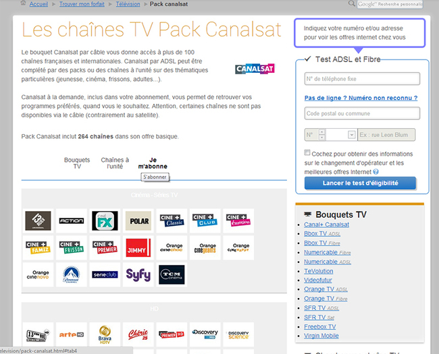Image resolution: width=439 pixels, height=354 pixels.
Task: Open the Orange Cinéchoc channel logo
Action: coord(172,247)
